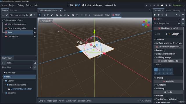The height and width of the screenshot is (104, 186).
Task: Expand Global Illumination section
Action: pos(165,54)
